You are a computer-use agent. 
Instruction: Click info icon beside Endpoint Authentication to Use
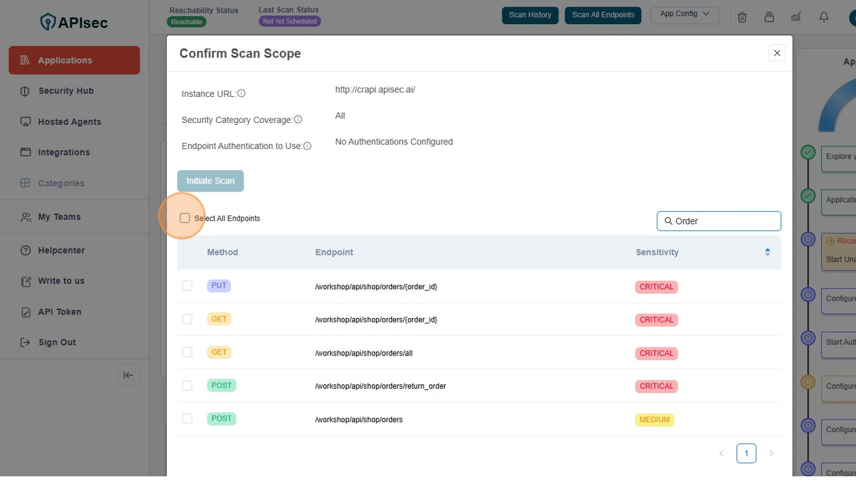coord(308,146)
